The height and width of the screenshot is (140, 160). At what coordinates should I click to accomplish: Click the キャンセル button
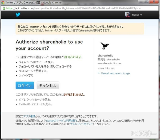[x=48, y=85]
